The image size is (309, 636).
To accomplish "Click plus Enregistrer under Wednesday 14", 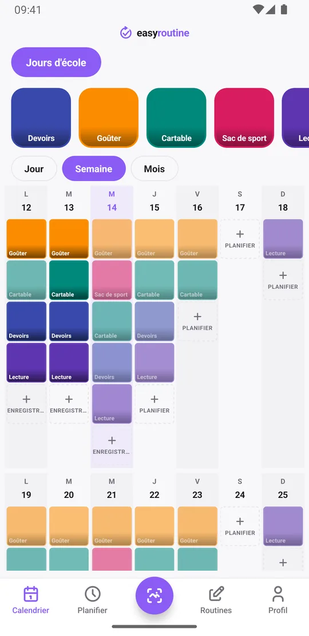I will coord(112,445).
